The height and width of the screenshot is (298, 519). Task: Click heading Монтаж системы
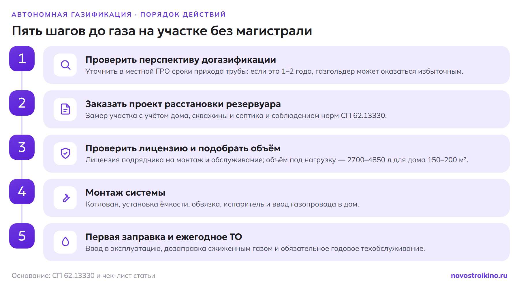point(125,193)
